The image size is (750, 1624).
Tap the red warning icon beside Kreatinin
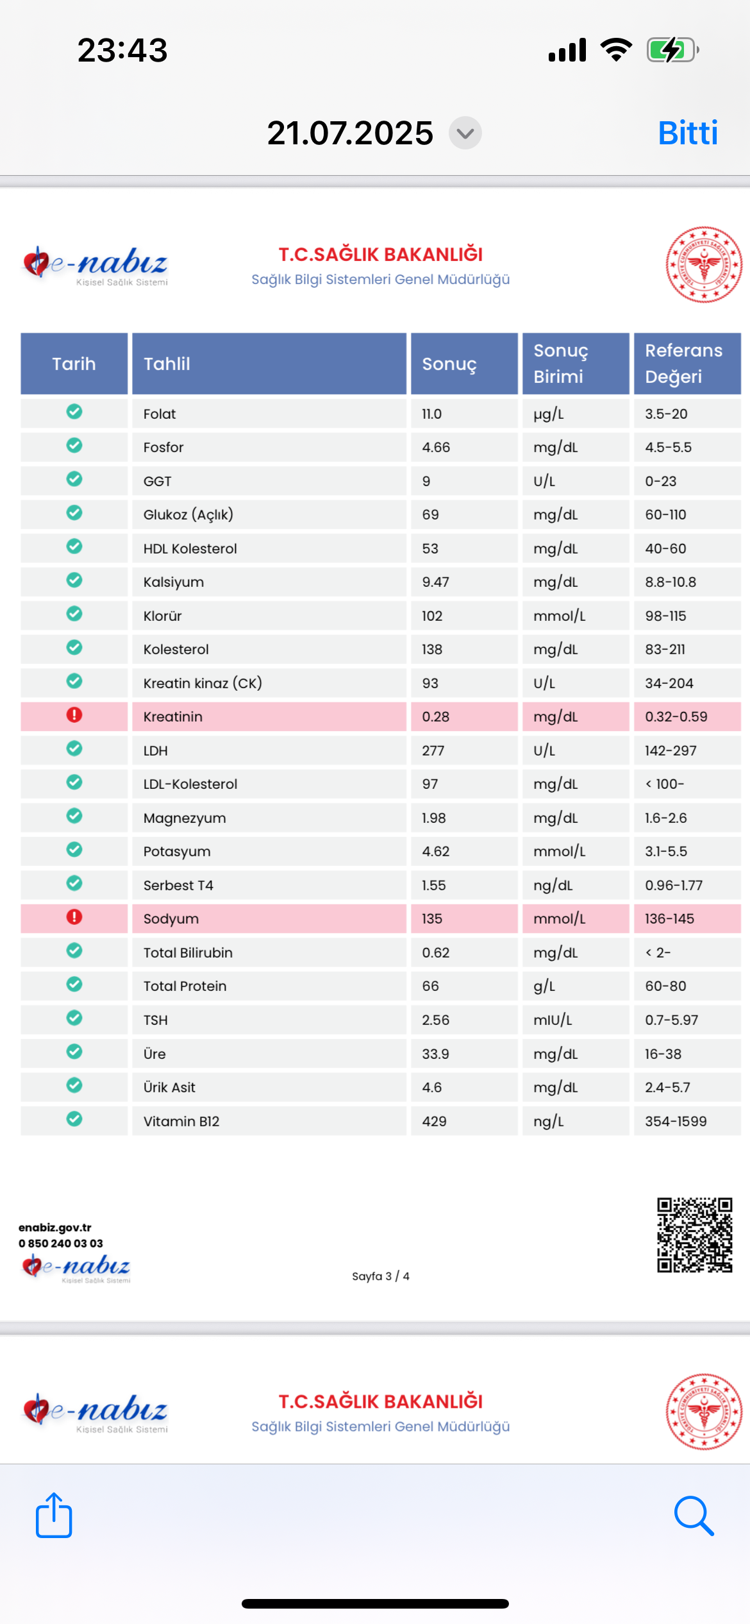tap(74, 715)
